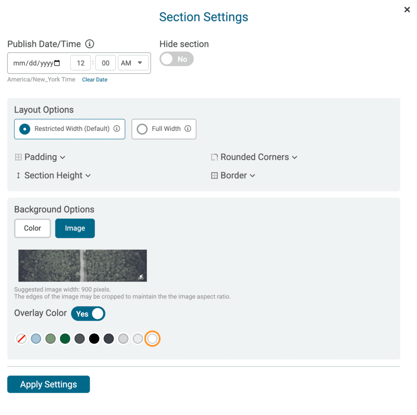Select the Full Width radio option
The image size is (417, 415).
point(164,129)
